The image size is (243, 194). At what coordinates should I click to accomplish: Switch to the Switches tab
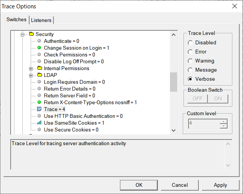(16, 20)
